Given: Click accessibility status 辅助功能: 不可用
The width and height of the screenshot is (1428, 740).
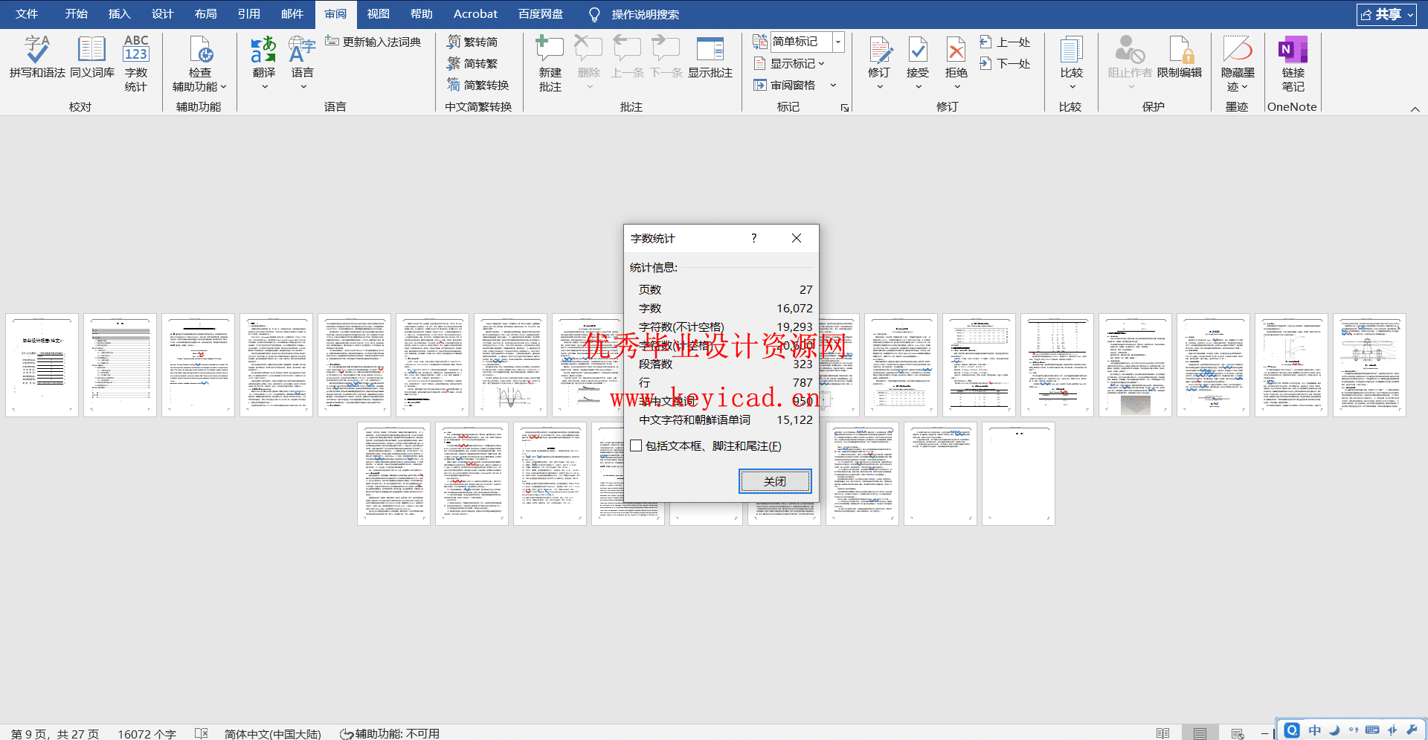Looking at the screenshot, I should pyautogui.click(x=389, y=733).
